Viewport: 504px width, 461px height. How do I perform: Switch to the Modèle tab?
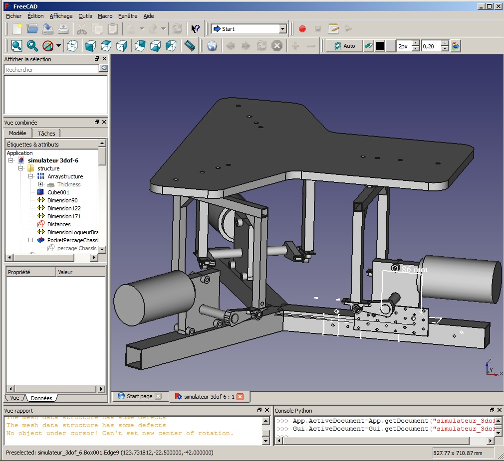click(x=17, y=133)
